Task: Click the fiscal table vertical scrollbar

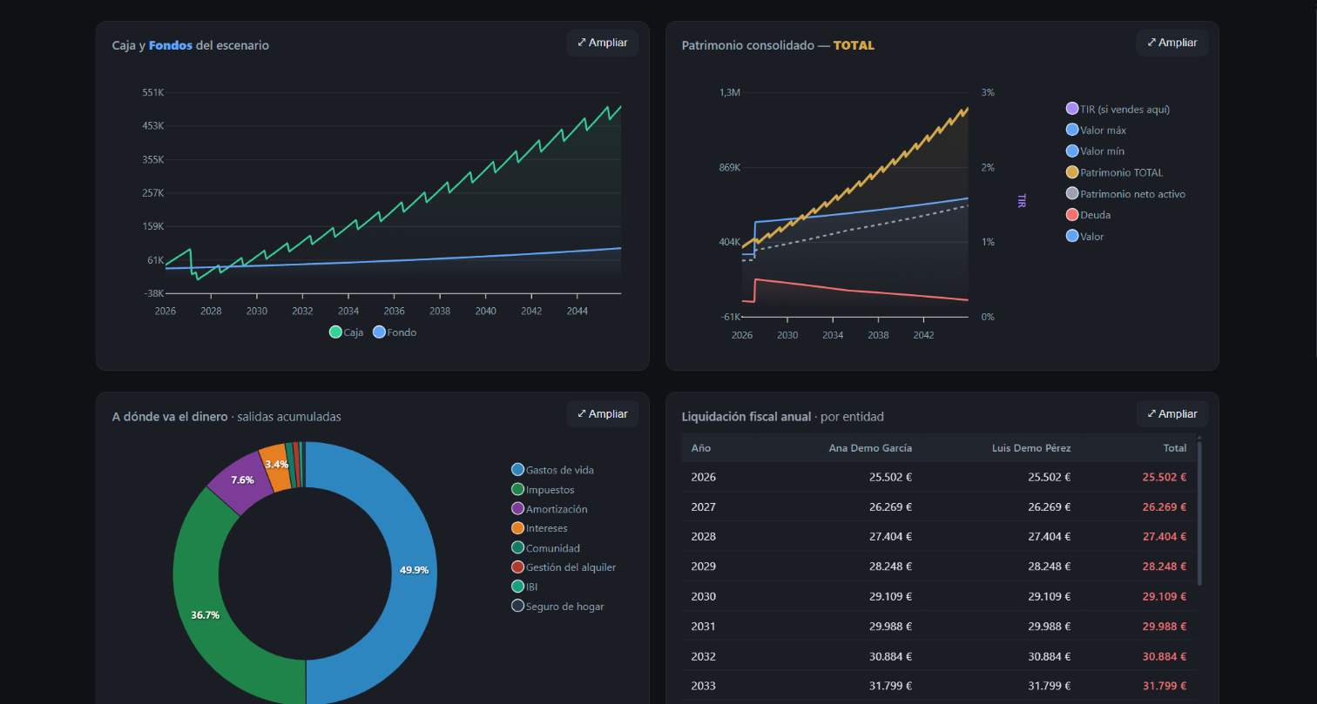Action: pyautogui.click(x=1199, y=513)
